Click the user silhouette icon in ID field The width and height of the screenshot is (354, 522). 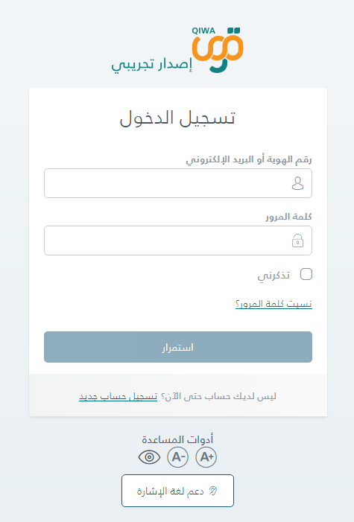297,183
